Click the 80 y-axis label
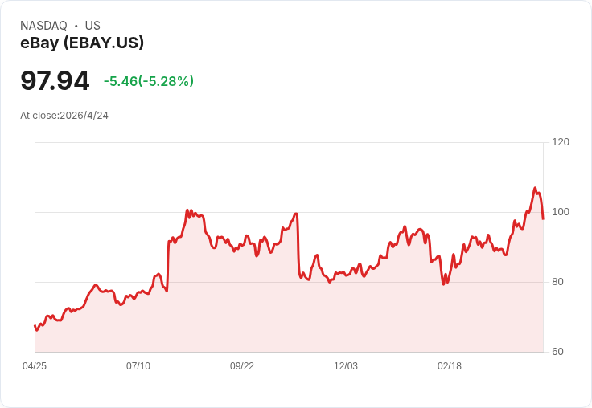The height and width of the screenshot is (408, 592). pos(557,282)
